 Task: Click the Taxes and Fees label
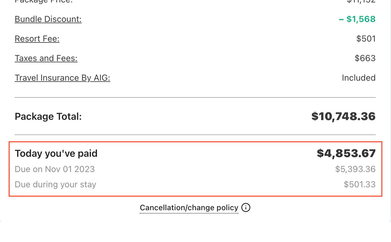point(46,58)
